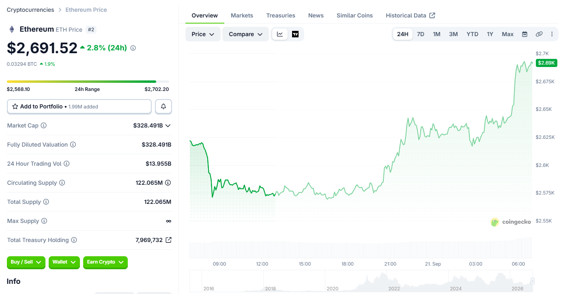Open the Total Supply info icon
The image size is (561, 294).
click(46, 202)
